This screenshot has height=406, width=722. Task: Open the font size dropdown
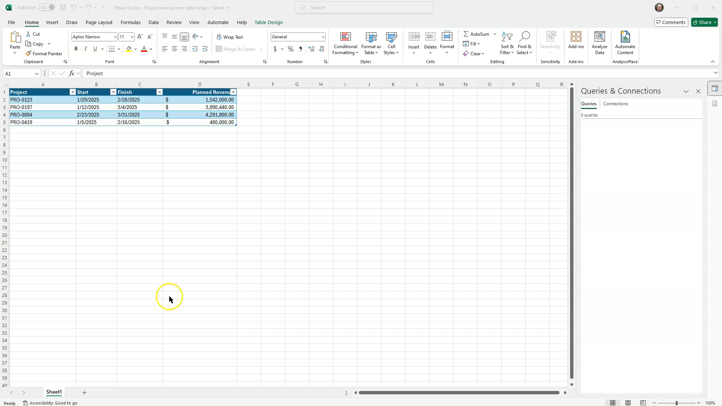tap(132, 37)
